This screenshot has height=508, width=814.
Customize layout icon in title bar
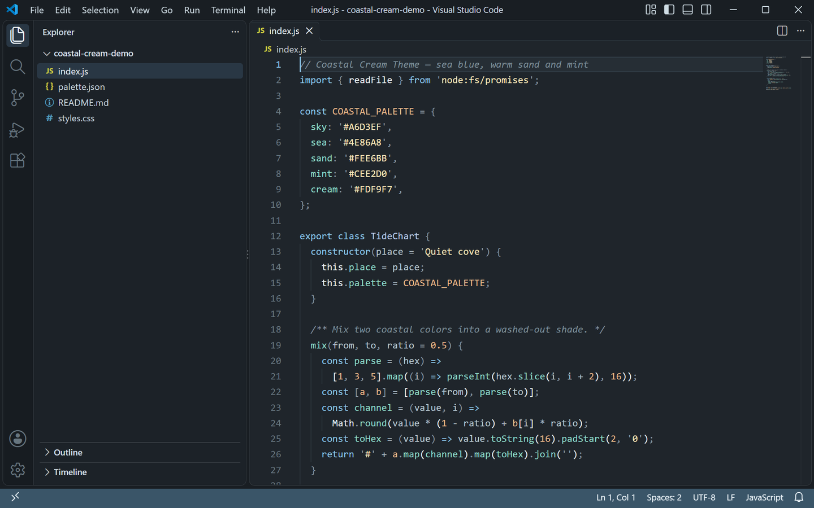[651, 10]
